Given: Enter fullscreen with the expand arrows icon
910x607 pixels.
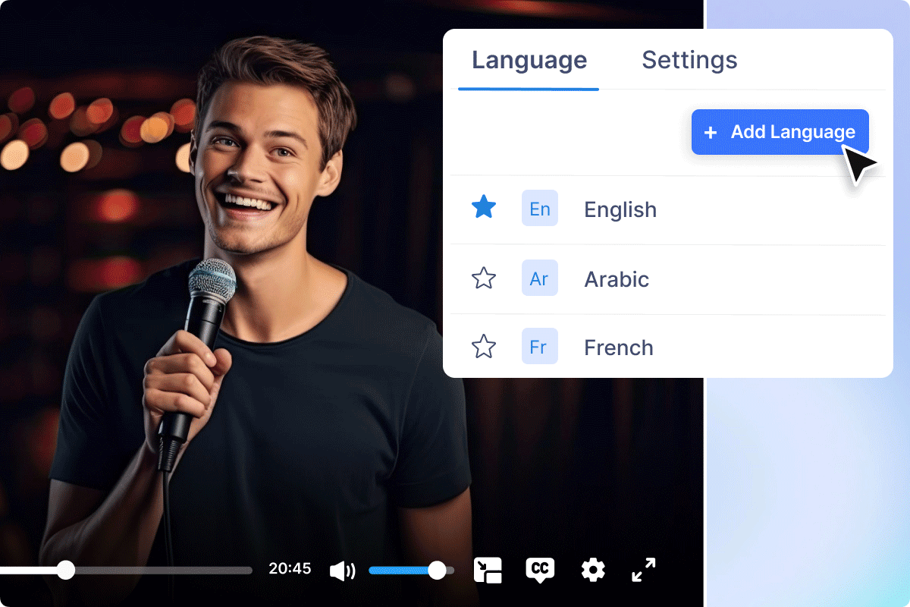Looking at the screenshot, I should [x=644, y=570].
